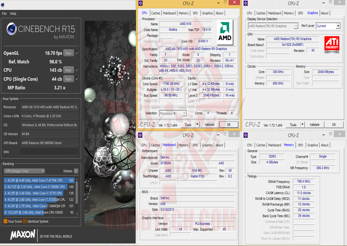Click the Details arrow in the Ranking section

click(x=76, y=171)
